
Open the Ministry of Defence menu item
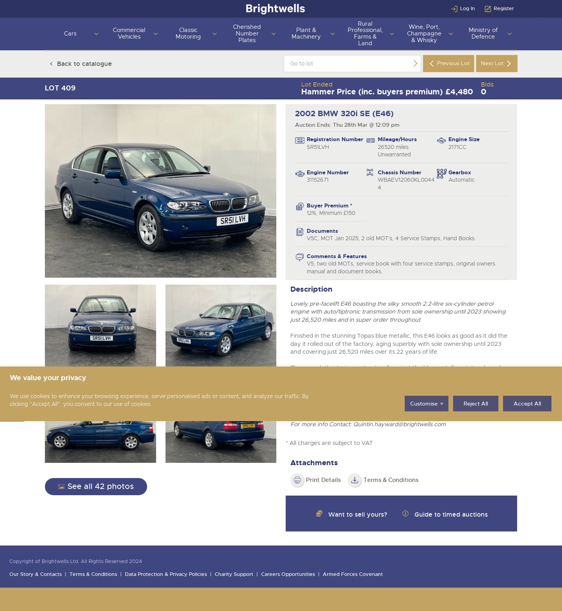pyautogui.click(x=483, y=34)
